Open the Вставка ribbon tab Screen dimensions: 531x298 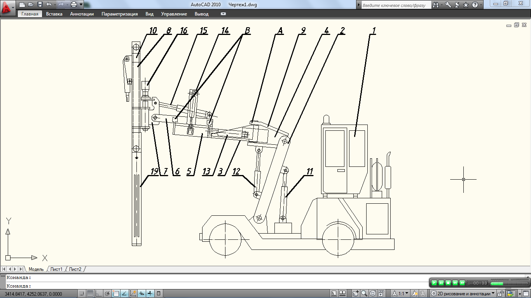[54, 14]
